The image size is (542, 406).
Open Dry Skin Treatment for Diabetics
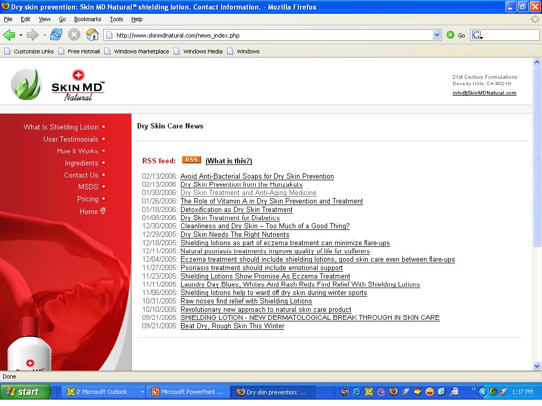[x=230, y=218]
